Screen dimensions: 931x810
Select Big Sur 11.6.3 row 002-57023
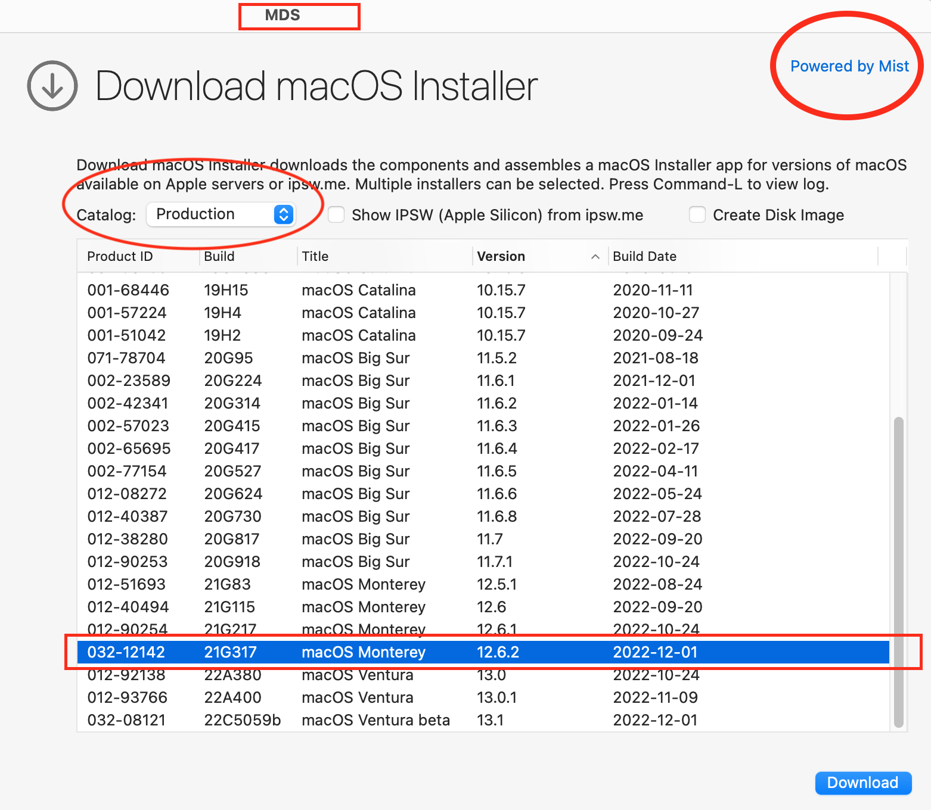483,426
